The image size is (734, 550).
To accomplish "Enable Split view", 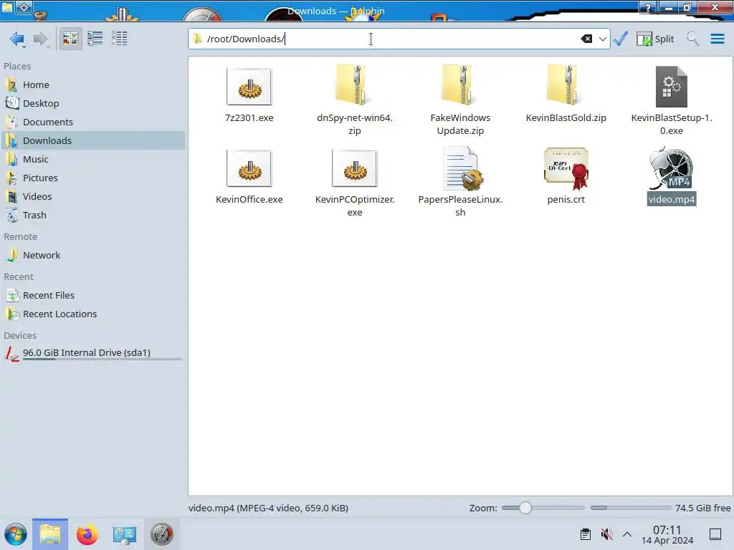I will 655,39.
